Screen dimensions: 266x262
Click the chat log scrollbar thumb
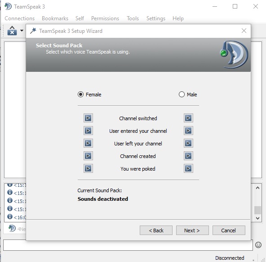258,210
